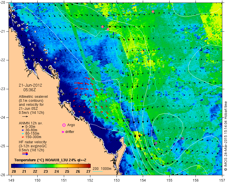Click the longitude axis label '153'
This screenshot has height=183, width=228.
pyautogui.click(x=117, y=180)
